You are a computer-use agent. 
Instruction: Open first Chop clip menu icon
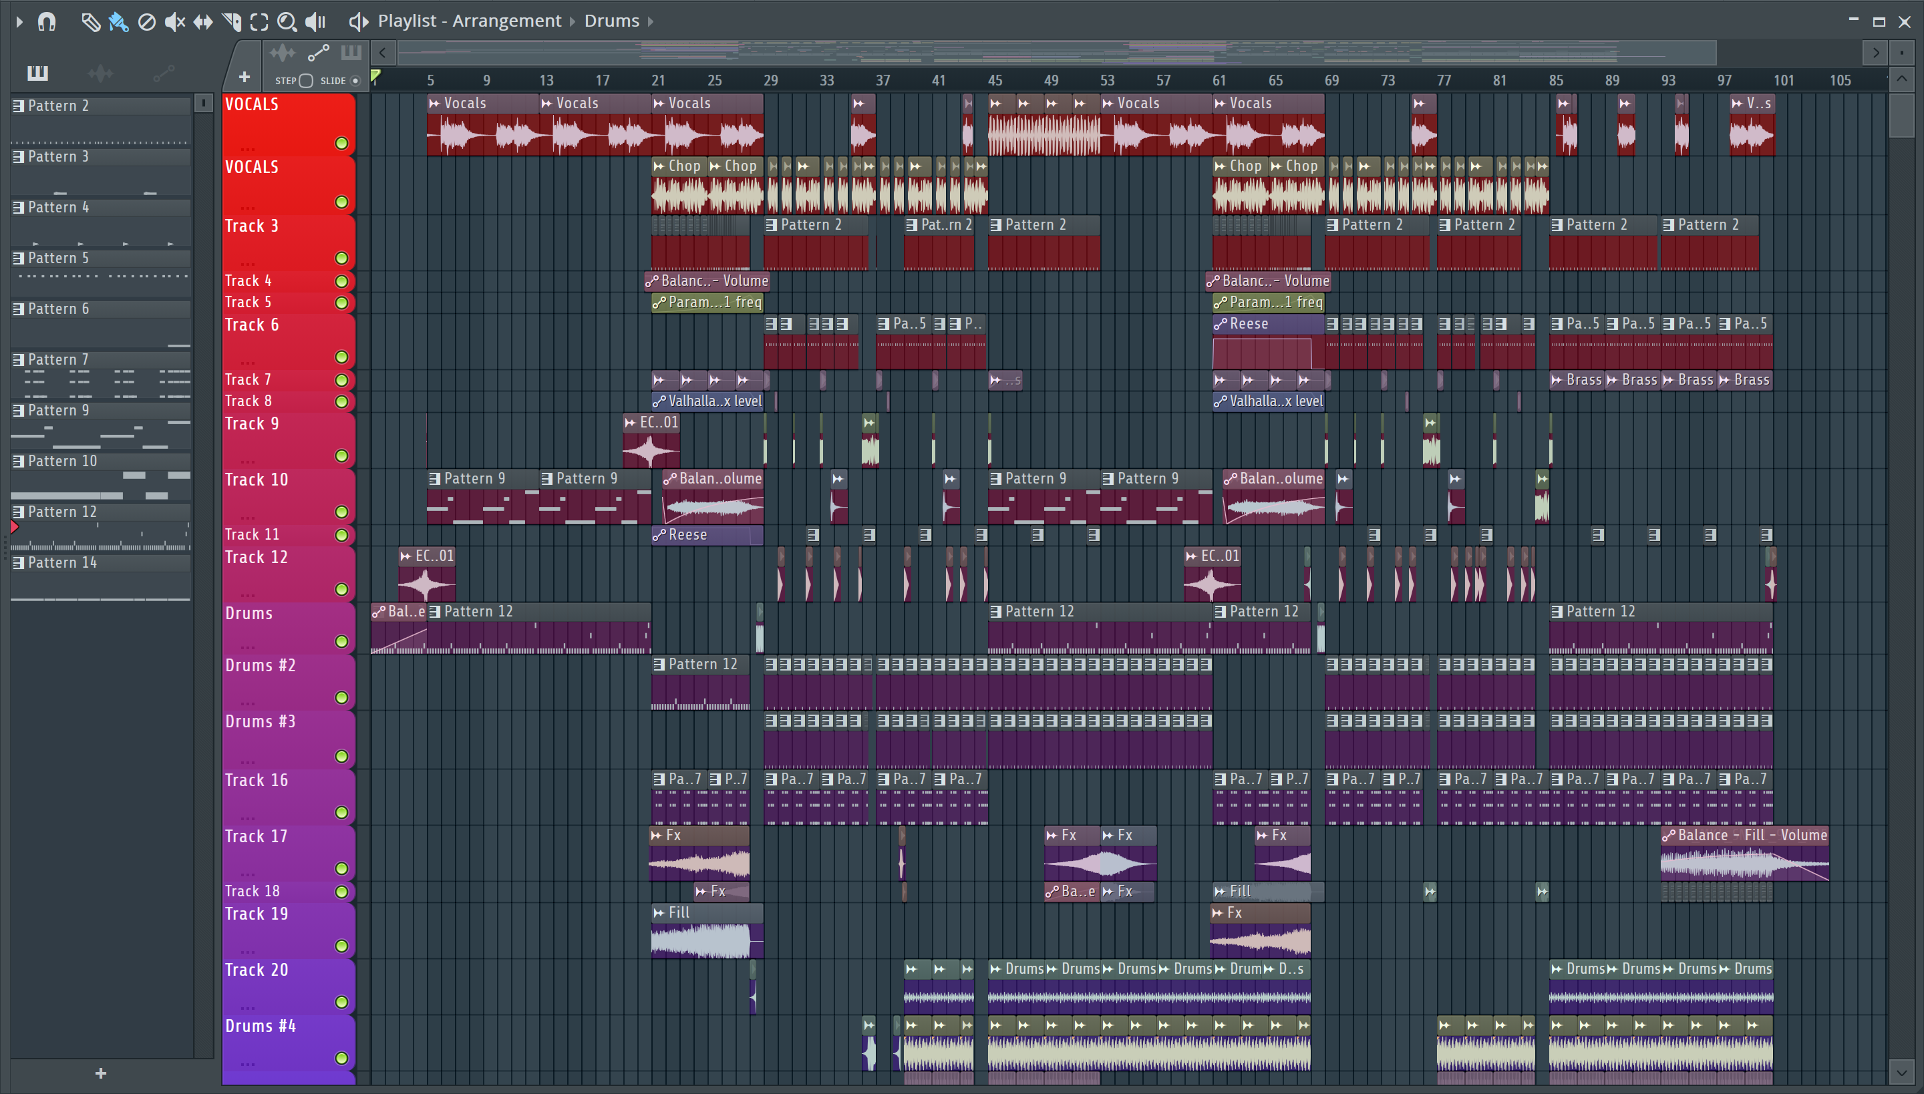(659, 166)
